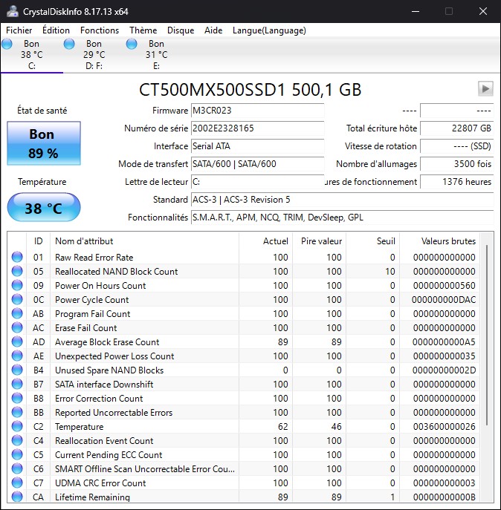This screenshot has height=510, width=501.
Task: Click the Nom d'attribut column header
Action: (x=145, y=241)
